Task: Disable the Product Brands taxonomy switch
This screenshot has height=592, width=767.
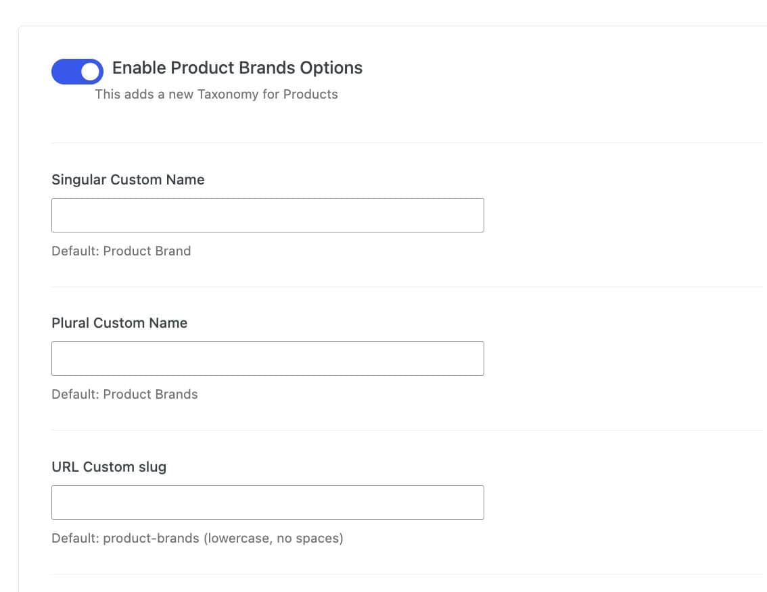Action: [77, 71]
